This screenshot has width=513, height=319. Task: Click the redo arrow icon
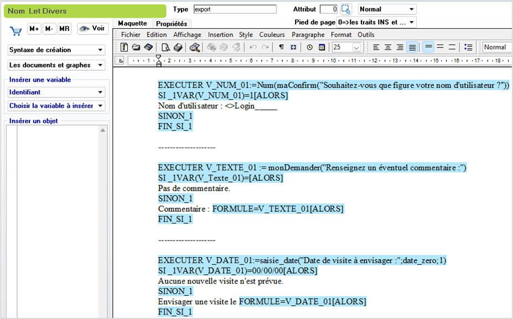[265, 48]
